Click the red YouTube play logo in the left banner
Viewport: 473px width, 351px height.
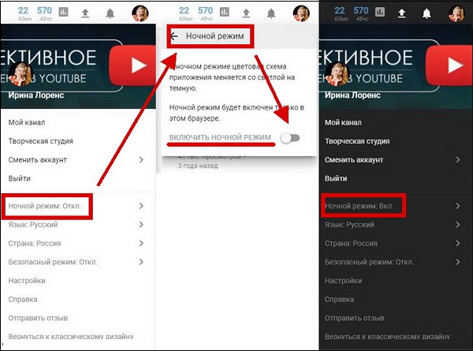132,65
